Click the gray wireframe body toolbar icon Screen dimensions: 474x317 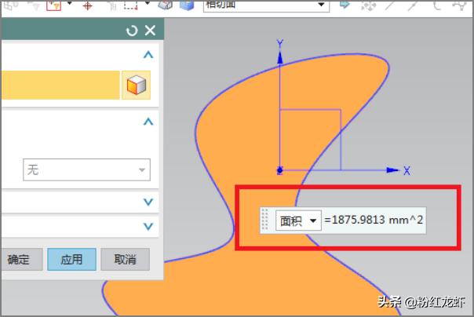click(166, 5)
